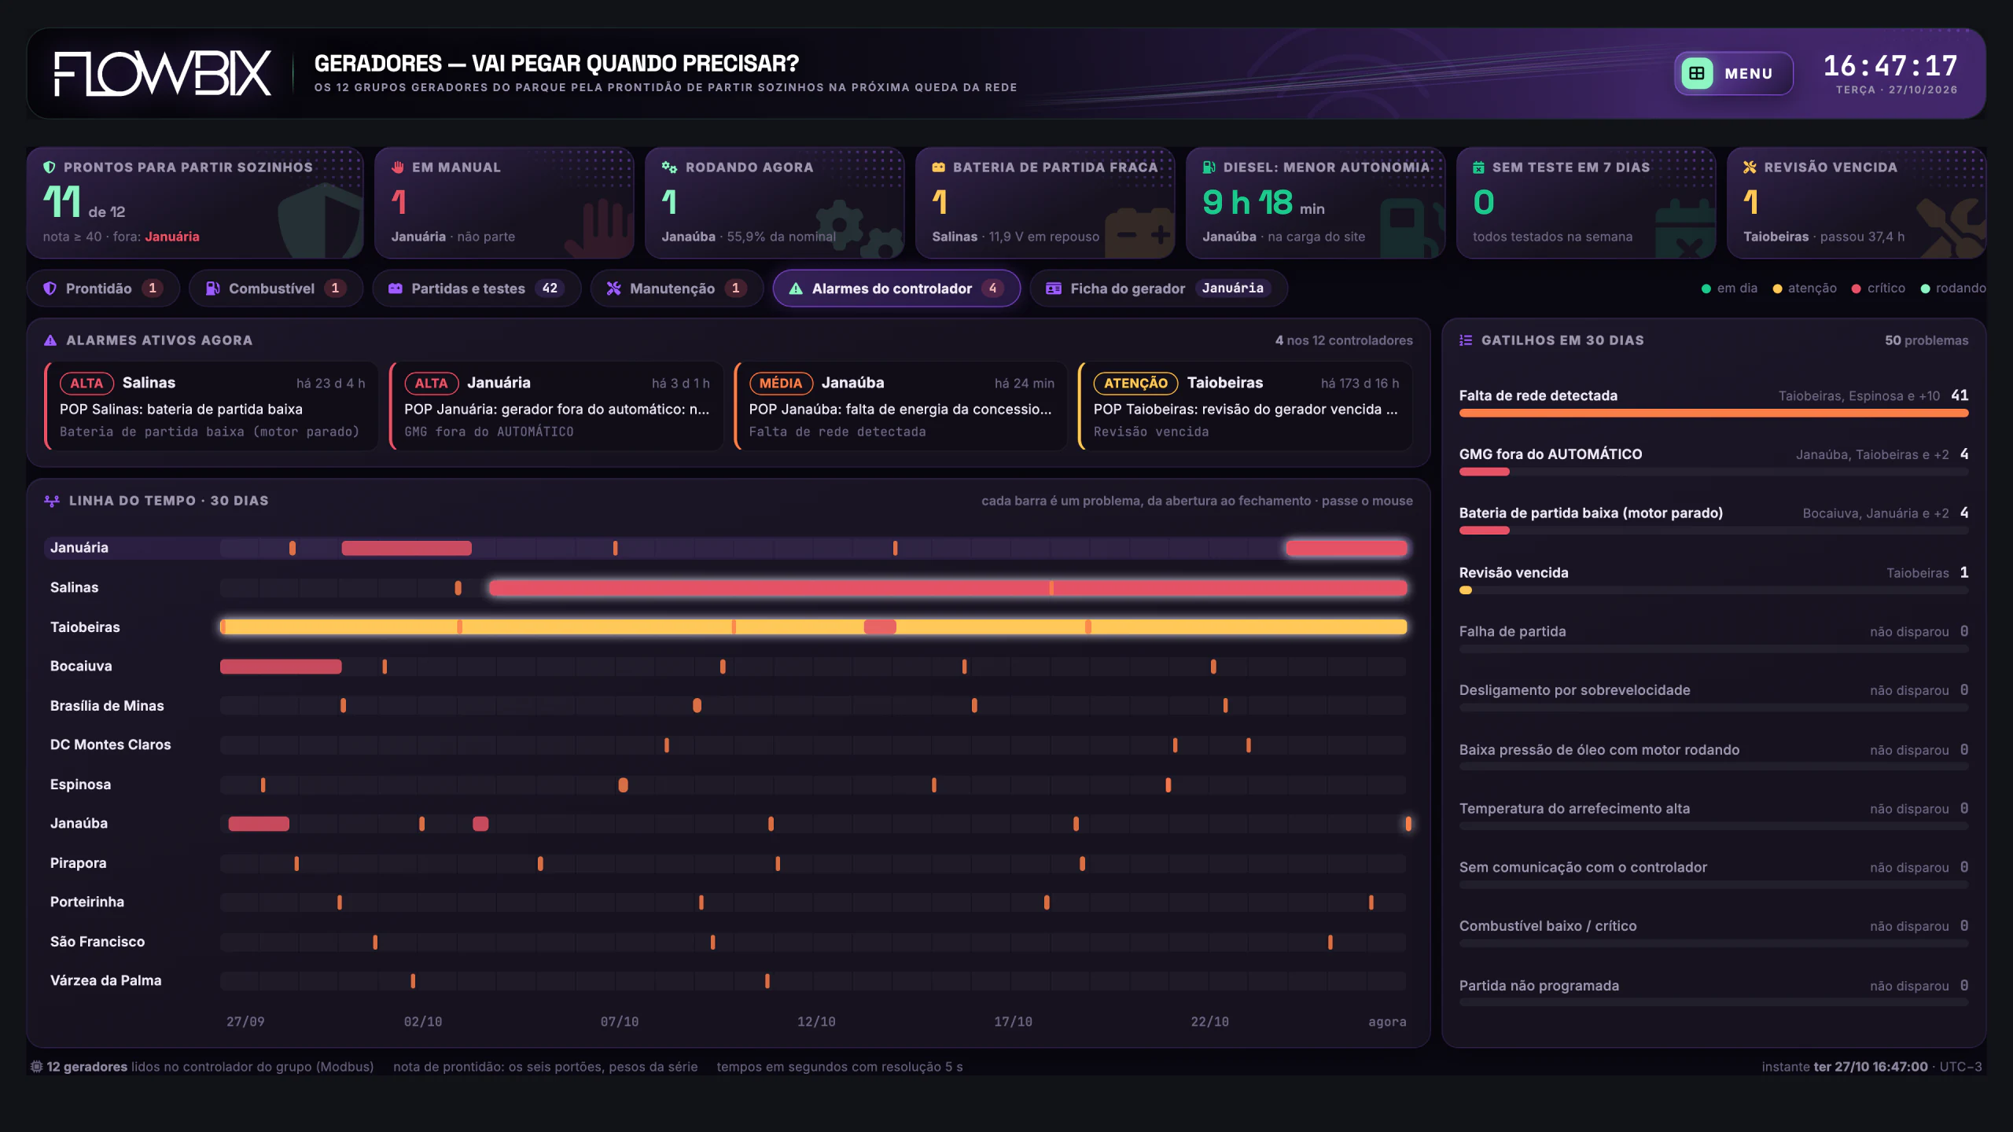Switch to the Prontidão tab
This screenshot has width=2013, height=1132.
click(x=103, y=289)
